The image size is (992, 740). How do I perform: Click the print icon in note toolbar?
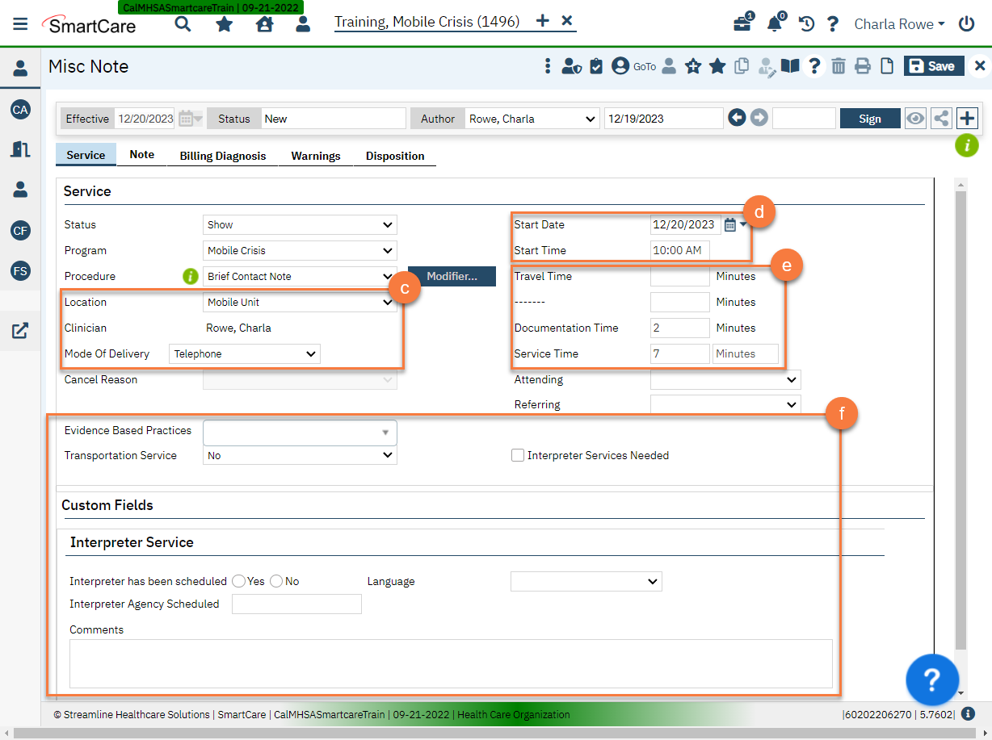(x=863, y=66)
